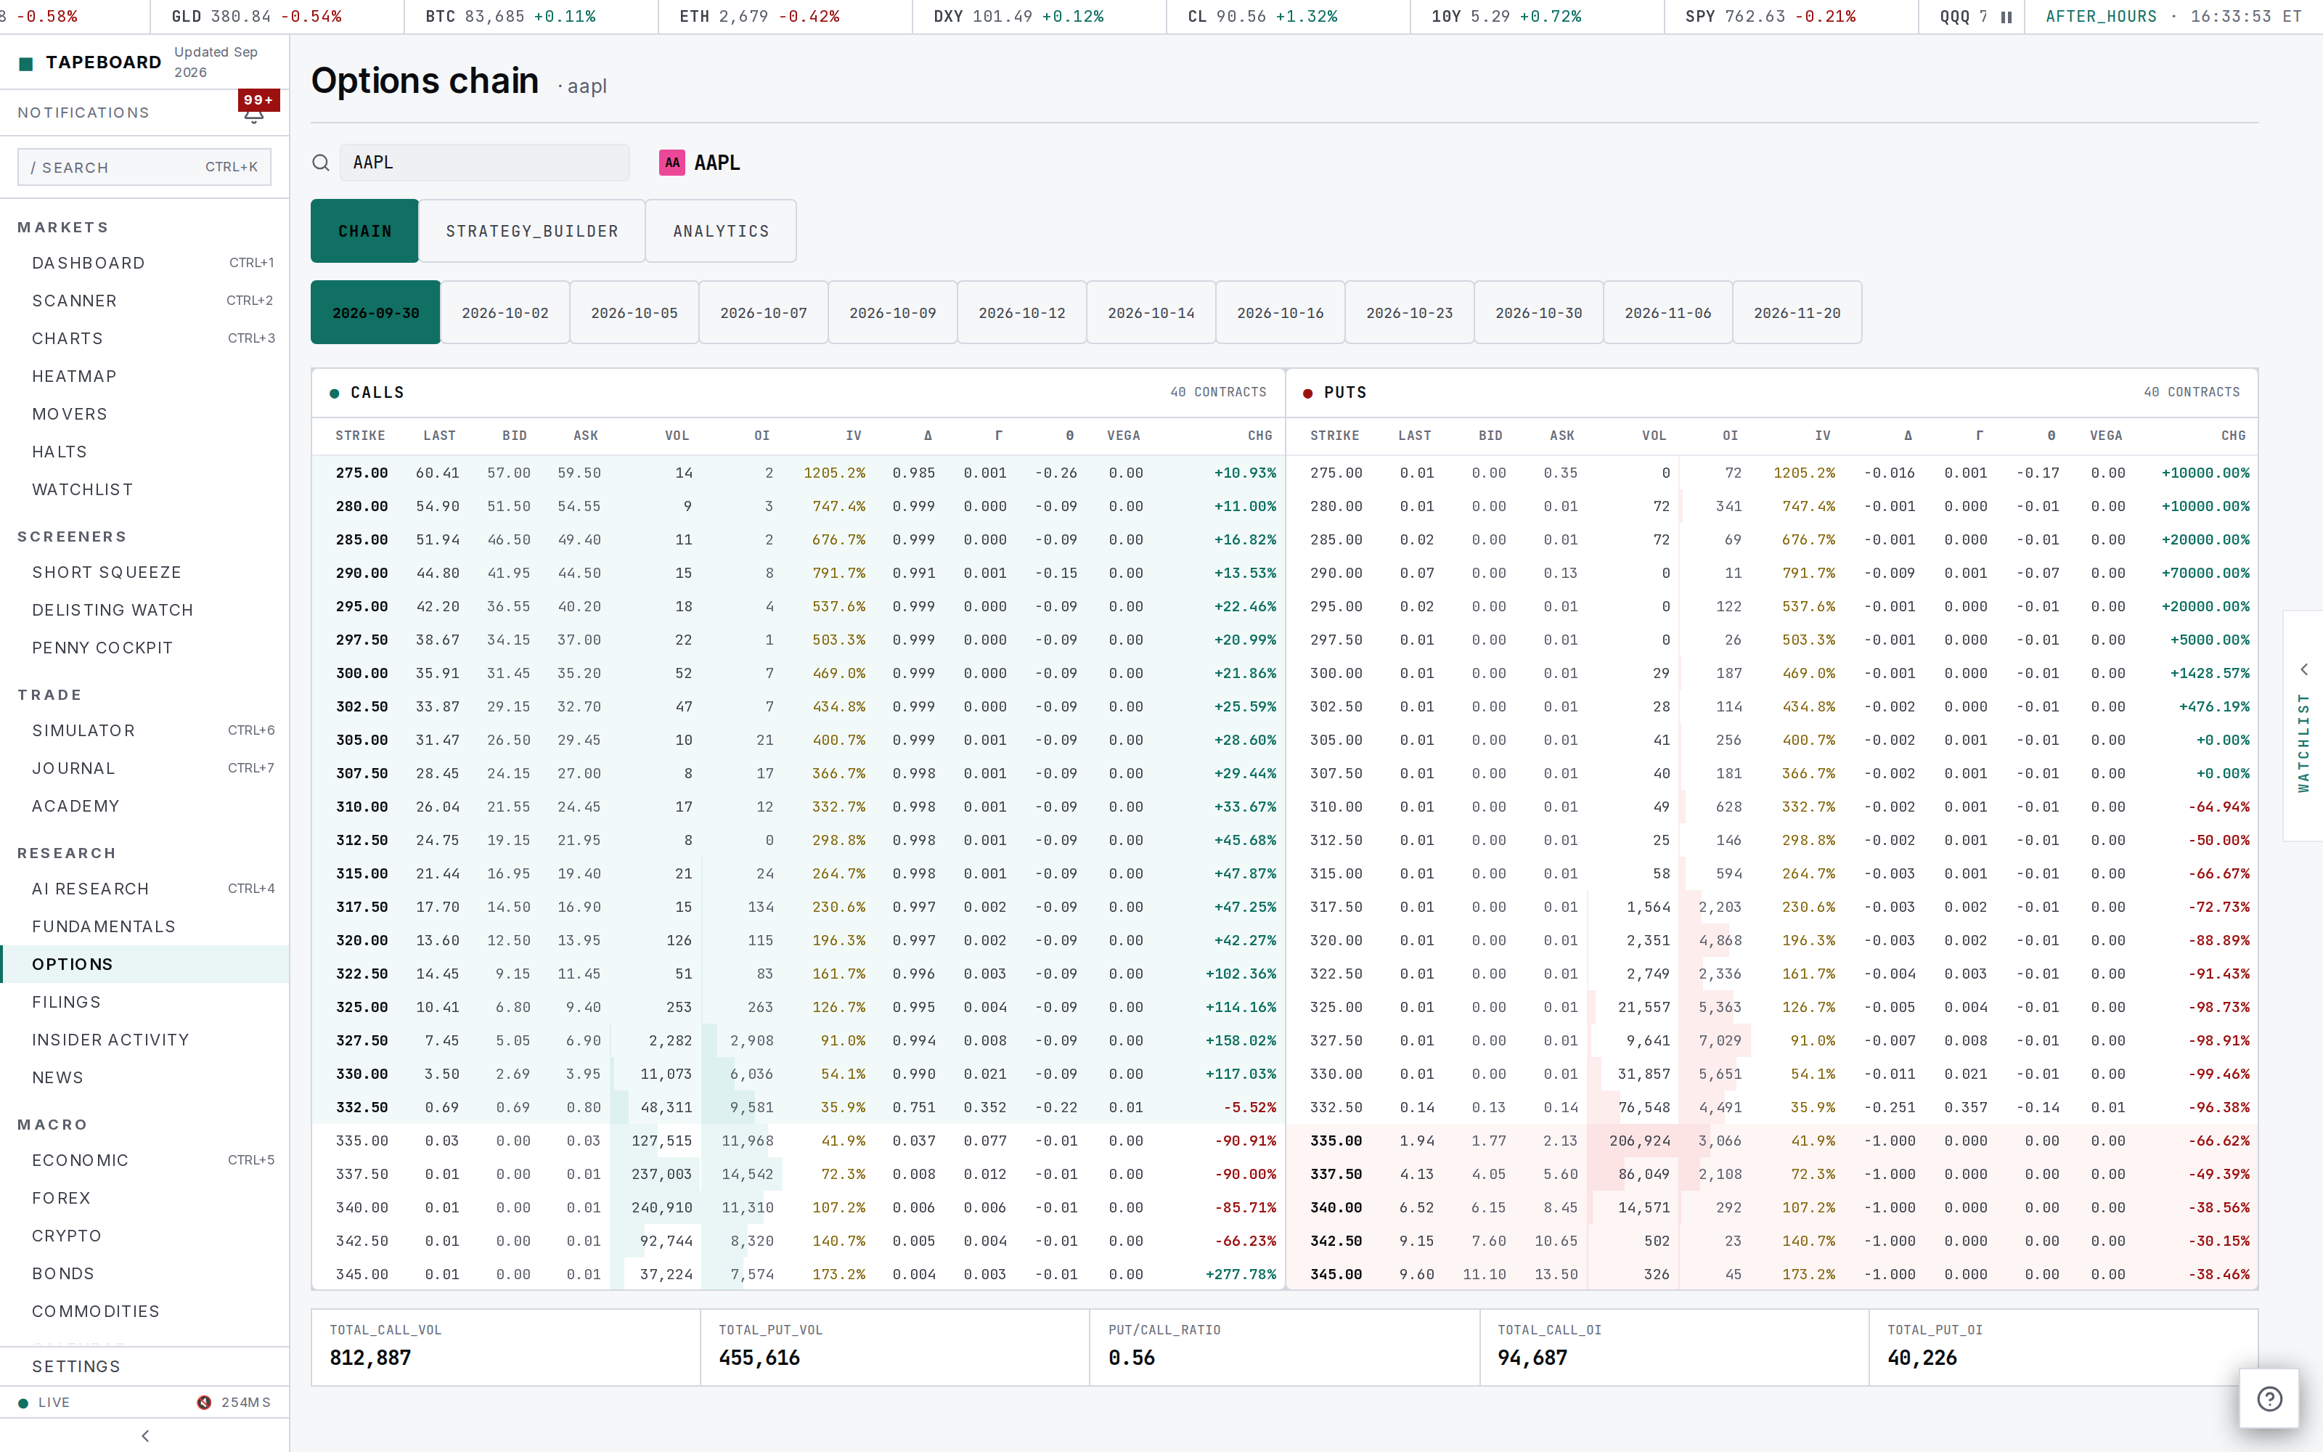Open Settings in the sidebar
This screenshot has height=1452, width=2323.
pyautogui.click(x=144, y=1366)
